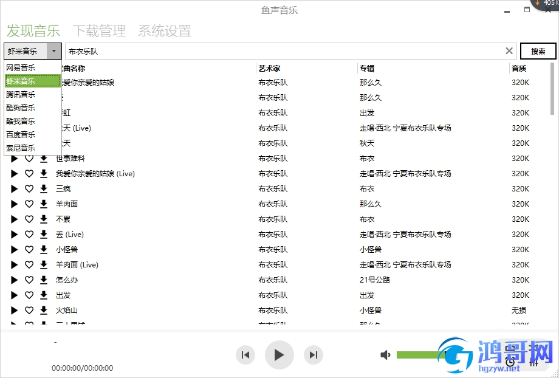559x378 pixels.
Task: Sort by 艺术家 column header
Action: pyautogui.click(x=270, y=69)
